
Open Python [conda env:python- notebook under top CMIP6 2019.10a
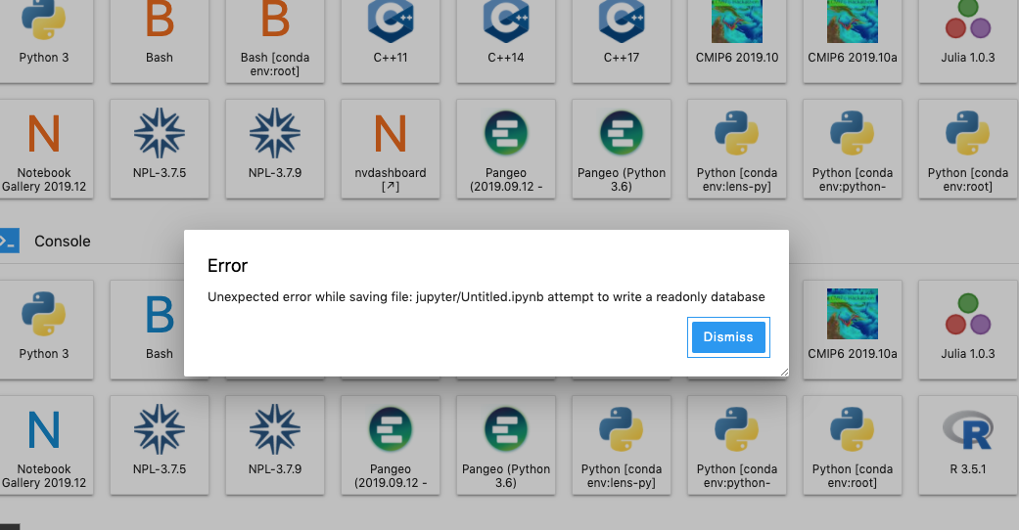pos(853,149)
